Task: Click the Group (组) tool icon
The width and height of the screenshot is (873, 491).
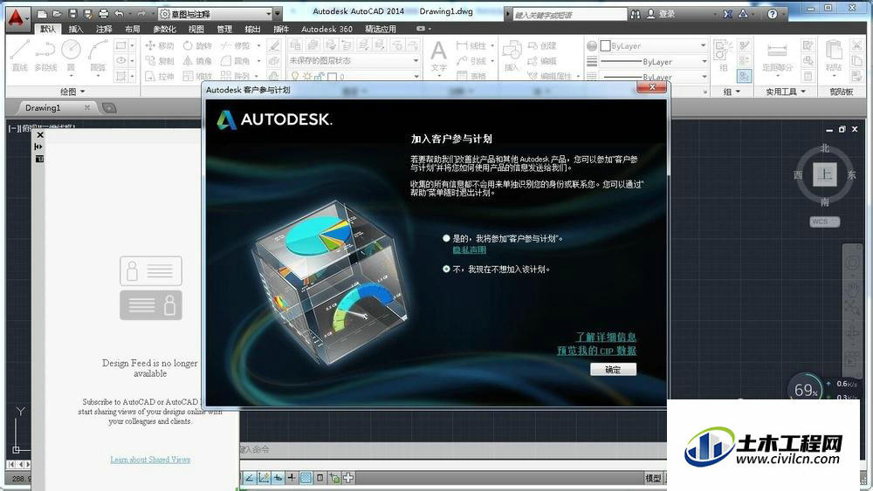Action: [x=723, y=55]
